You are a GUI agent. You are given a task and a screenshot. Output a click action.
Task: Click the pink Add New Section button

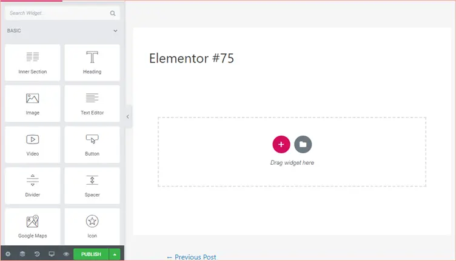coord(281,145)
